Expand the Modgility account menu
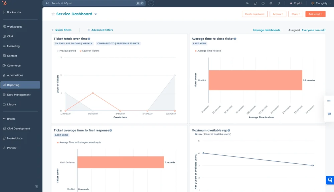 321,3
